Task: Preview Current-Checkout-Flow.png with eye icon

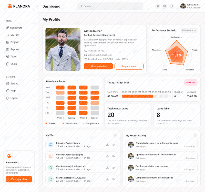Action: (113, 156)
